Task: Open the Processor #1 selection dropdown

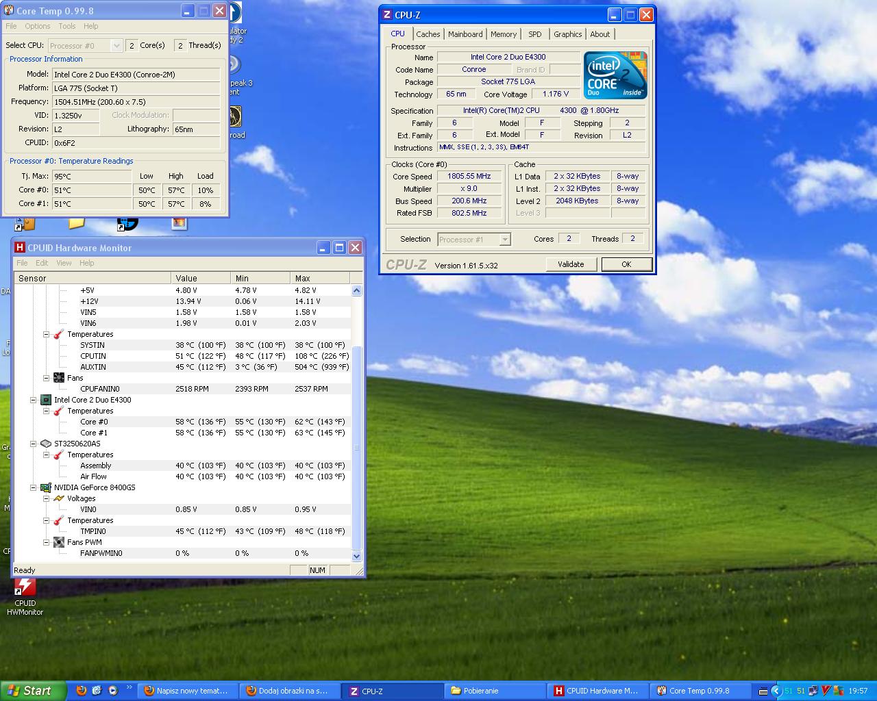Action: [505, 240]
